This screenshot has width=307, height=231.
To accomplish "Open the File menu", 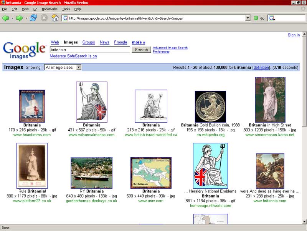I will pos(5,9).
